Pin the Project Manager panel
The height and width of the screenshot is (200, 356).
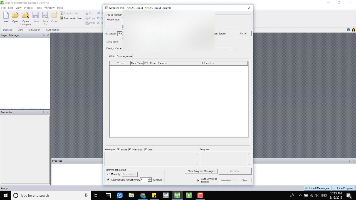44,35
